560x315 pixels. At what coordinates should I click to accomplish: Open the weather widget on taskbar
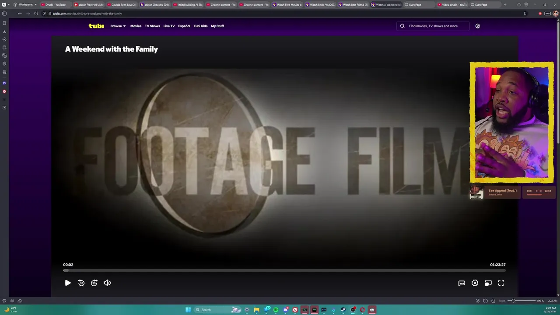click(x=10, y=310)
